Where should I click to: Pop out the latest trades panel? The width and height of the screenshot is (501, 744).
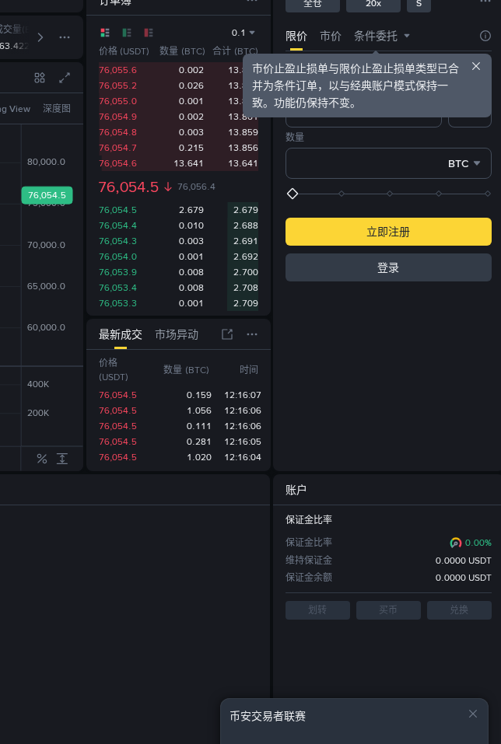[x=227, y=334]
